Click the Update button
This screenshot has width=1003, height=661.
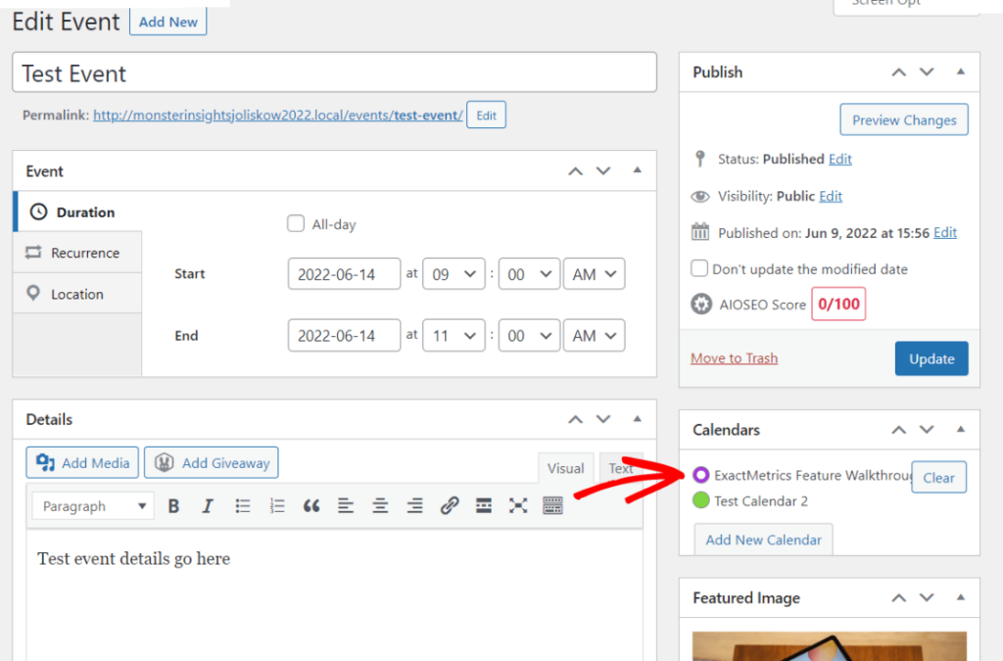931,358
